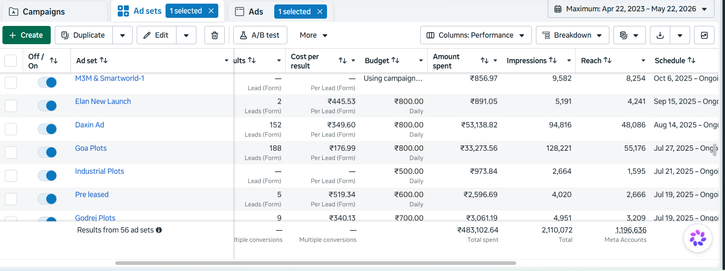The height and width of the screenshot is (271, 725).
Task: Open the Breakdown dropdown
Action: point(572,35)
